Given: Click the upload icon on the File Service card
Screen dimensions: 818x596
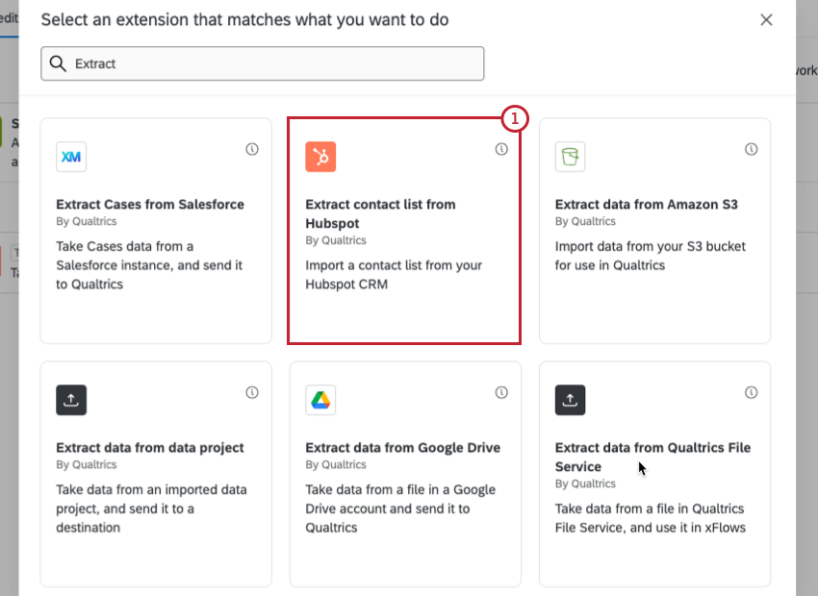Looking at the screenshot, I should point(570,400).
